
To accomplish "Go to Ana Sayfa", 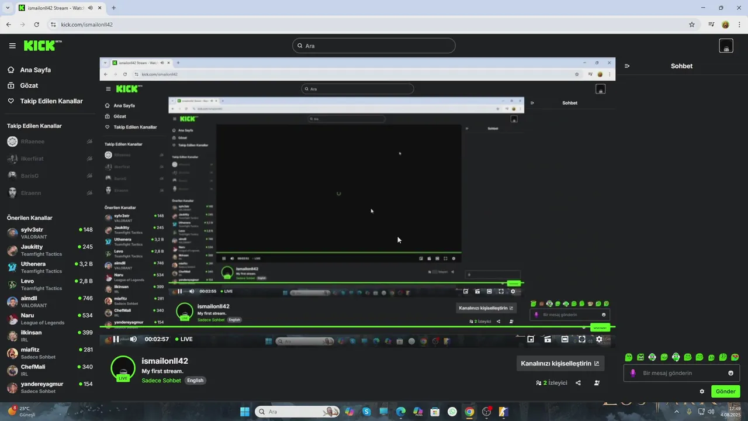I will click(x=36, y=70).
